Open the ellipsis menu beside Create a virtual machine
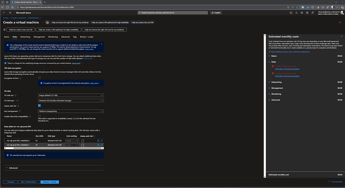This screenshot has width=345, height=188. click(x=43, y=22)
